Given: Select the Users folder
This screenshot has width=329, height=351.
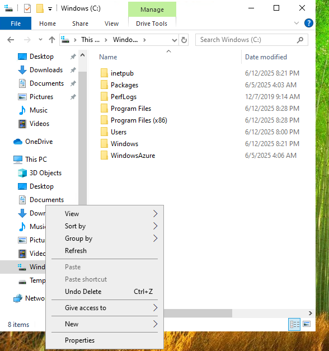Looking at the screenshot, I should coord(119,132).
